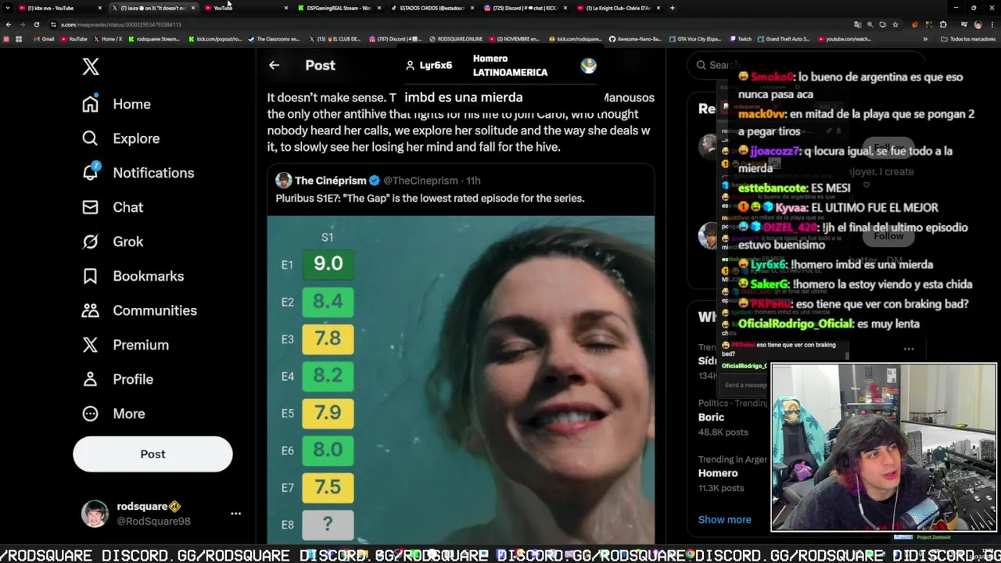
Task: Open Gmail bookmark
Action: tap(44, 38)
